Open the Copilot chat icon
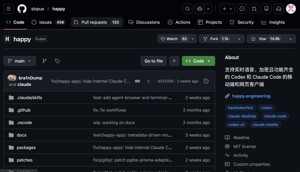 pos(199,9)
